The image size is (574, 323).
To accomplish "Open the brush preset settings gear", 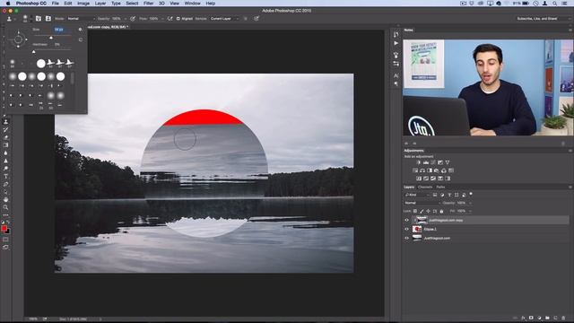I will click(80, 30).
